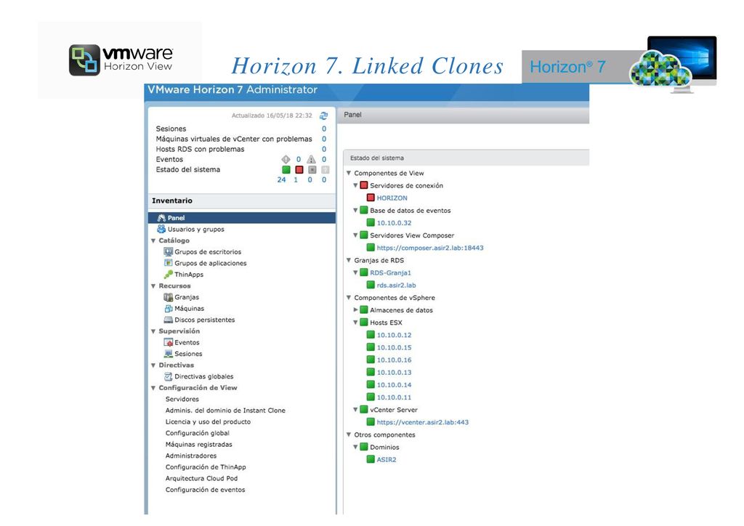The height and width of the screenshot is (526, 744).
Task: Click the Sesiones count value
Action: click(324, 129)
